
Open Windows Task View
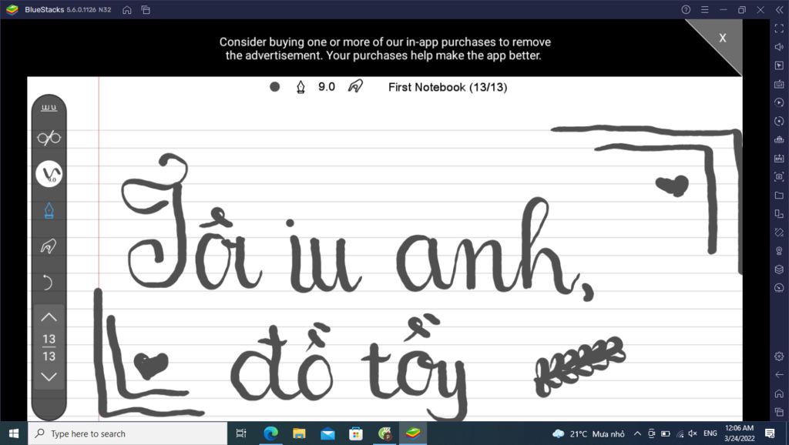241,433
